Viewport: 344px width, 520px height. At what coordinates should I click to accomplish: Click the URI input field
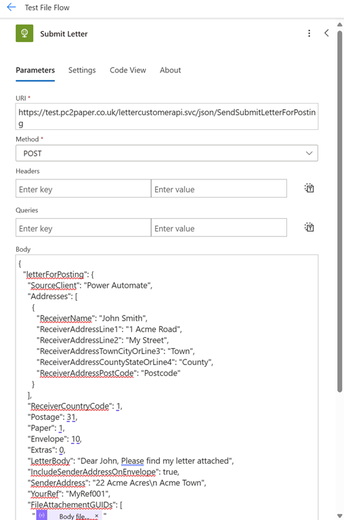coord(167,116)
